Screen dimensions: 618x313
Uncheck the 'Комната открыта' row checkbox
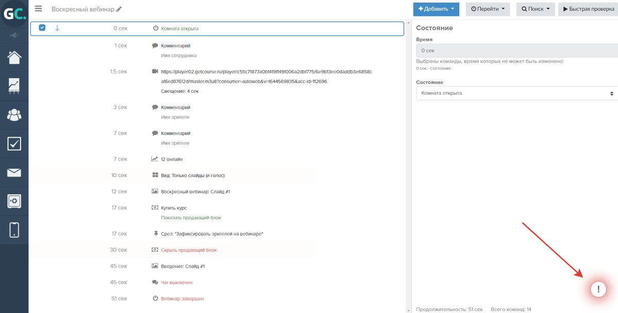tap(42, 28)
